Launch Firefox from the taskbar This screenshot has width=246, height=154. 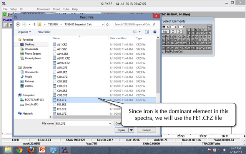pyautogui.click(x=30, y=149)
